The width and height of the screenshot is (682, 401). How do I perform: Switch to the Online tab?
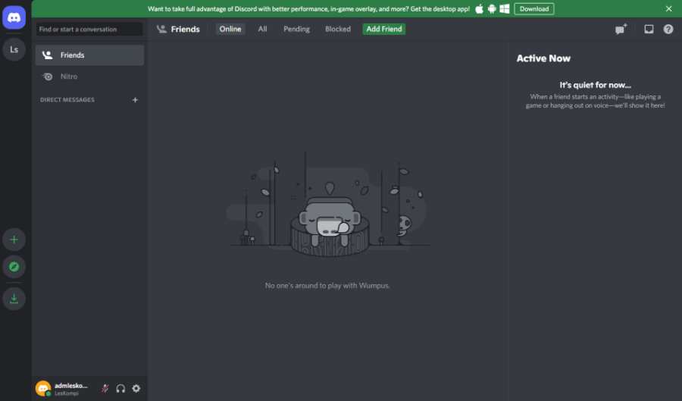click(230, 29)
